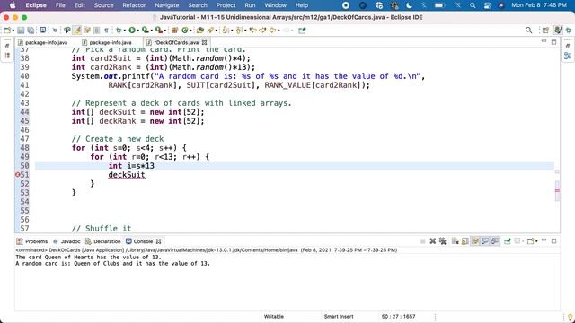
Task: Toggle Mark Occurrences highlighter icon
Action: (77, 31)
